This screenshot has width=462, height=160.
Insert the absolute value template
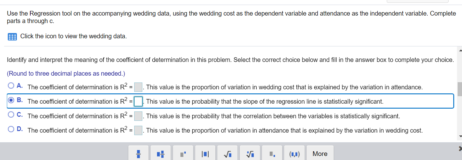(x=205, y=153)
